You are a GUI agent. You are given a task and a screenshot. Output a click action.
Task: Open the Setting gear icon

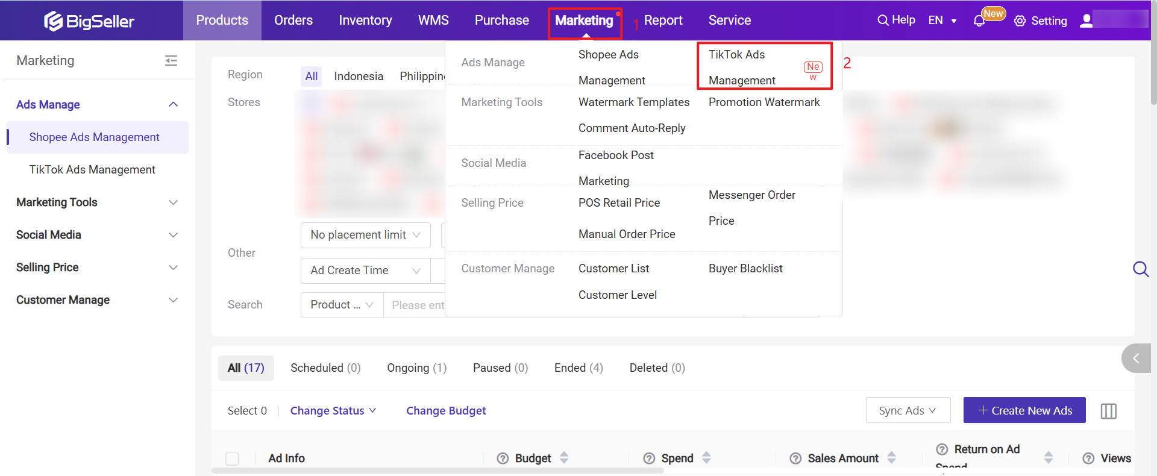click(1020, 21)
